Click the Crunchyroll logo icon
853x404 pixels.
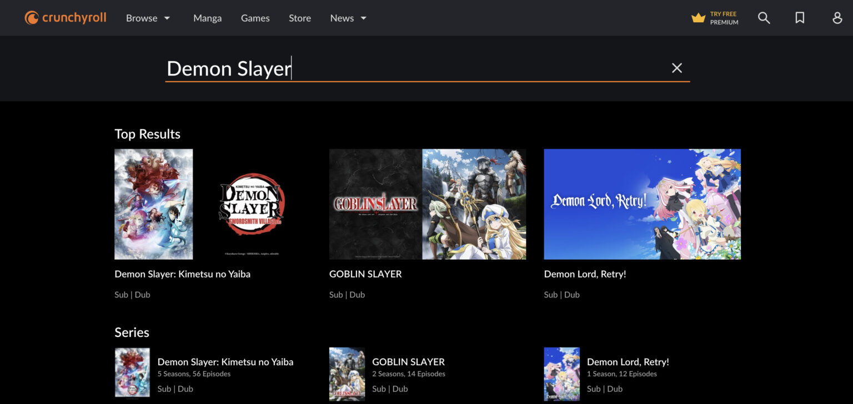[32, 18]
